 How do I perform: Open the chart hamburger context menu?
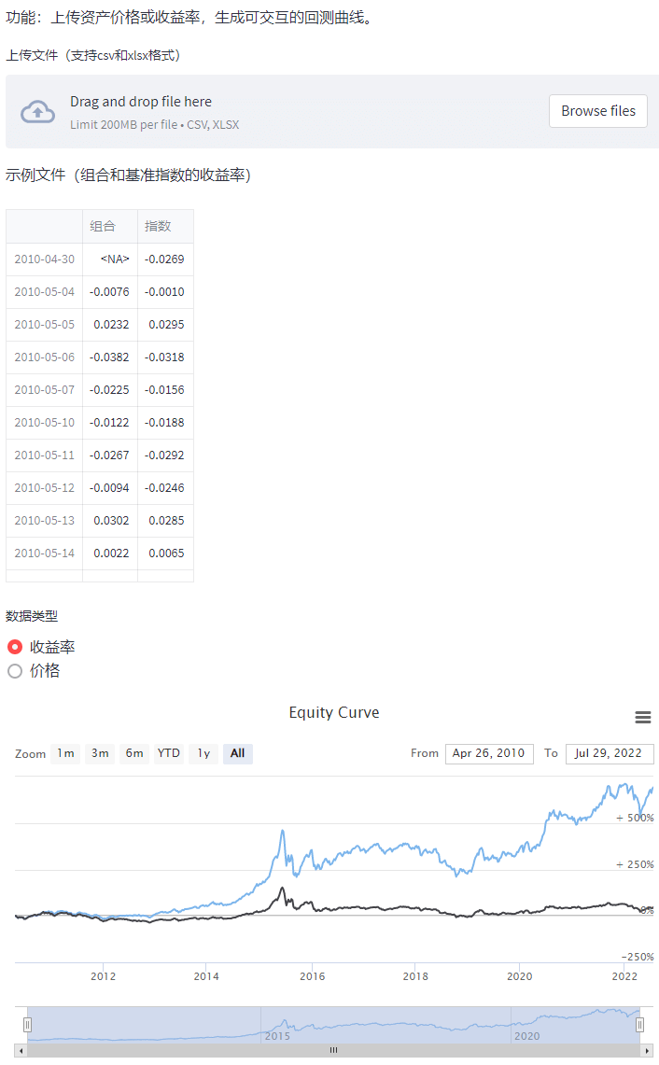click(642, 717)
